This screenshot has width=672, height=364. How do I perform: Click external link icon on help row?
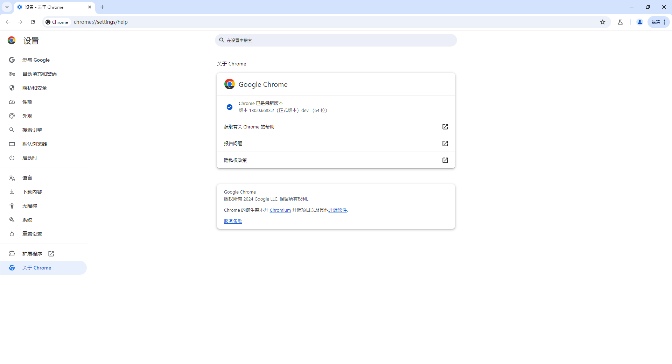(445, 127)
